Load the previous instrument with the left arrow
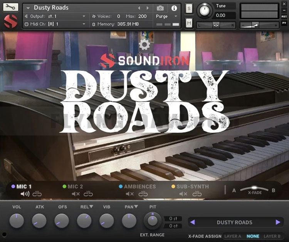 [139, 8]
